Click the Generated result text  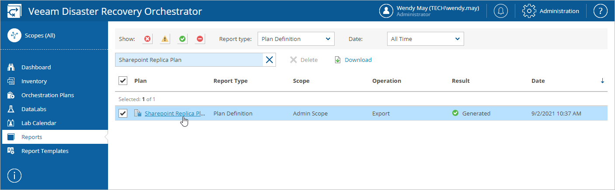click(476, 113)
